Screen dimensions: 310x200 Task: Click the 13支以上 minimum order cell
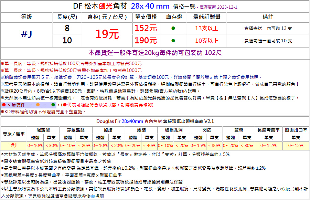206,28
